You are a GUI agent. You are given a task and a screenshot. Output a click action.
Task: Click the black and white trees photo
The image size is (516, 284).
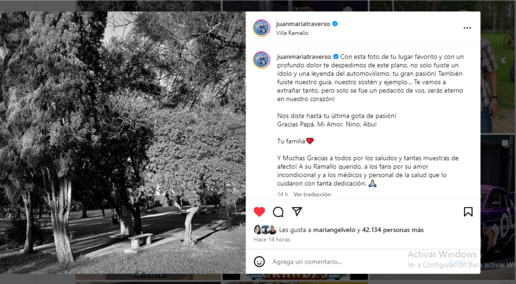tap(123, 142)
